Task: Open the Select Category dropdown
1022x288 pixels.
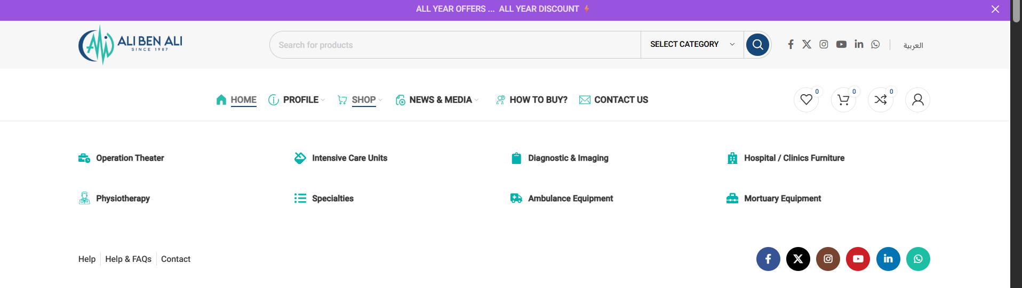Action: (692, 44)
